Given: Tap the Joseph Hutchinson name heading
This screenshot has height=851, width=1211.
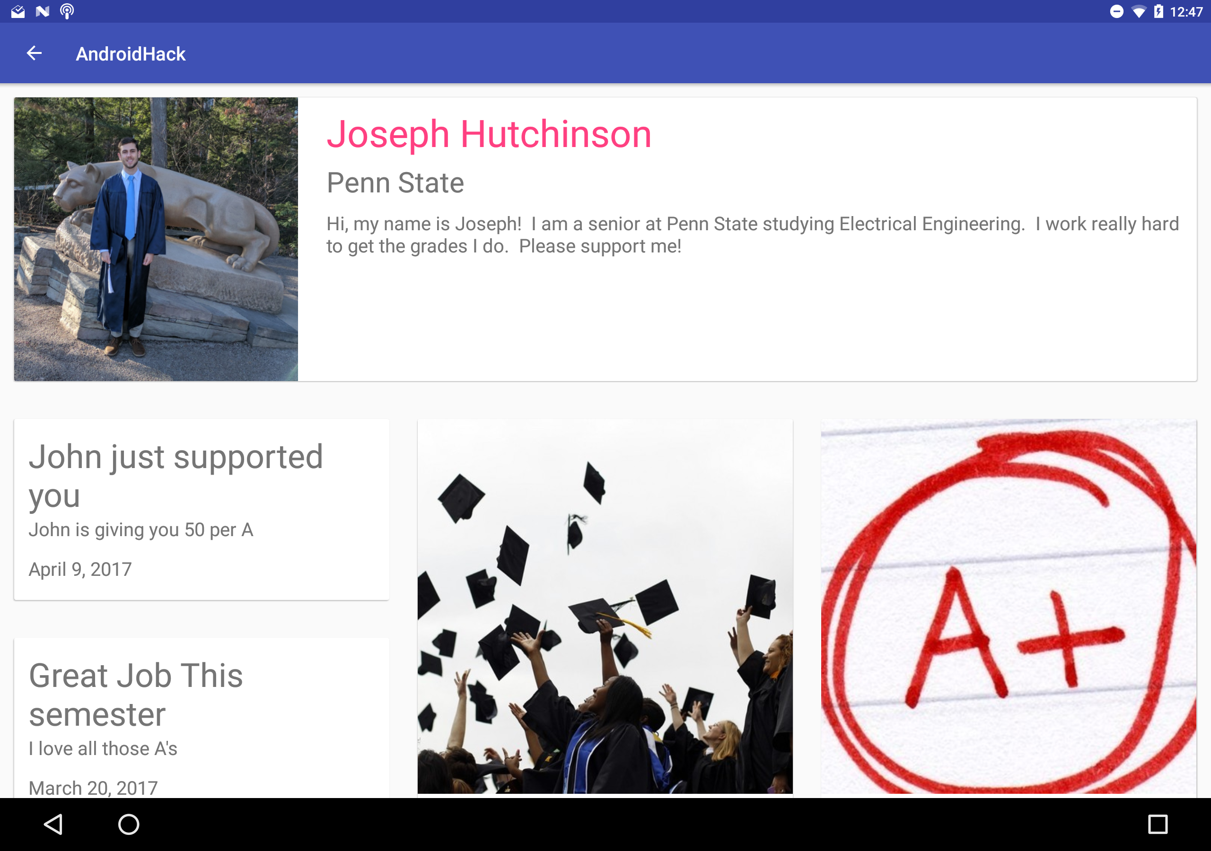Looking at the screenshot, I should [489, 134].
